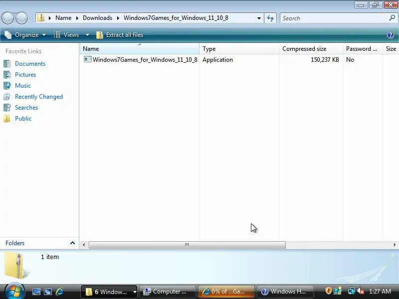
Task: Click the zipped folder icon in address bar
Action: click(41, 18)
